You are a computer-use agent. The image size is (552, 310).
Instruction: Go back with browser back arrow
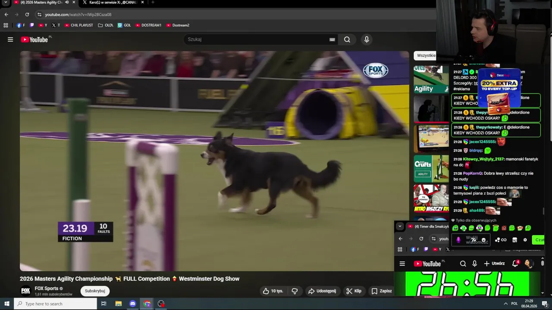point(6,15)
